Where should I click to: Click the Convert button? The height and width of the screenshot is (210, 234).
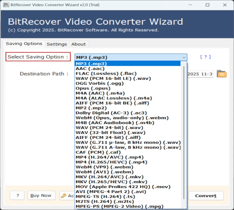click(x=206, y=196)
